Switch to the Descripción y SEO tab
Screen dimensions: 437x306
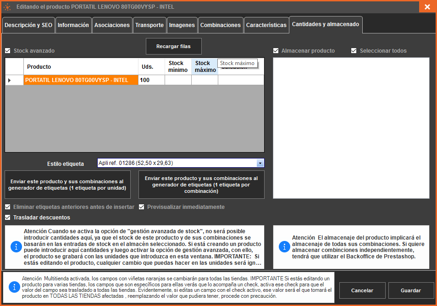click(28, 25)
